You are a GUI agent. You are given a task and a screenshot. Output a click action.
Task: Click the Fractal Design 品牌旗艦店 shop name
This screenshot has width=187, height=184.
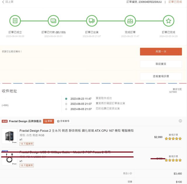coord(25,121)
